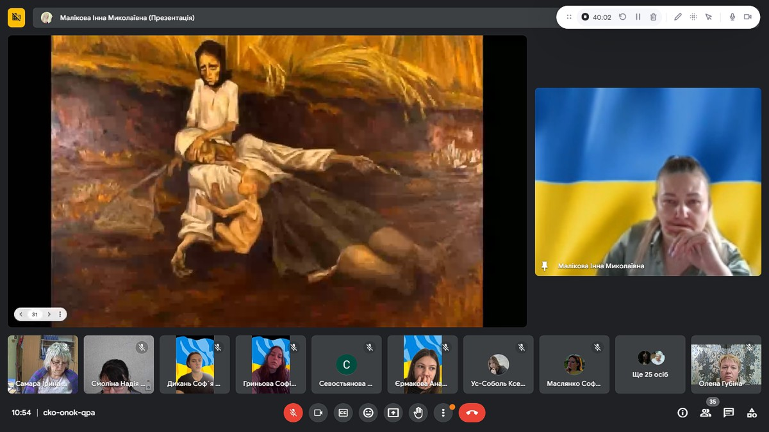Leave the call with red hang-up button
The width and height of the screenshot is (769, 432).
472,413
